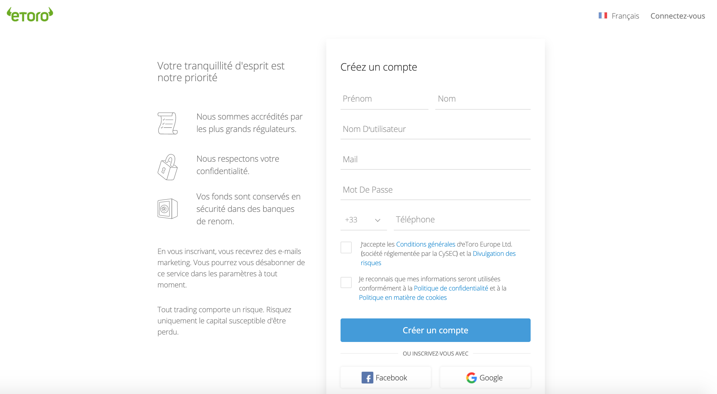Open Politique en matière de cookies link
The width and height of the screenshot is (717, 394).
(x=403, y=297)
